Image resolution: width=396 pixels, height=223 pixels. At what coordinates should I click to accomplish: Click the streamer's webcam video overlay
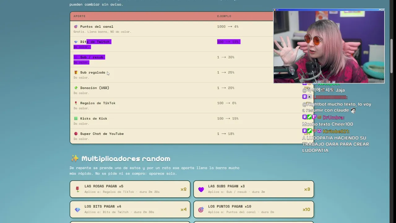tap(329, 46)
